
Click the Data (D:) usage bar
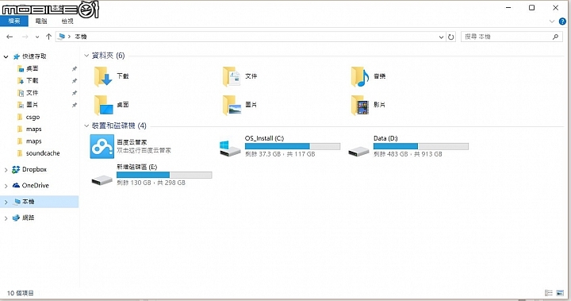[x=421, y=146]
